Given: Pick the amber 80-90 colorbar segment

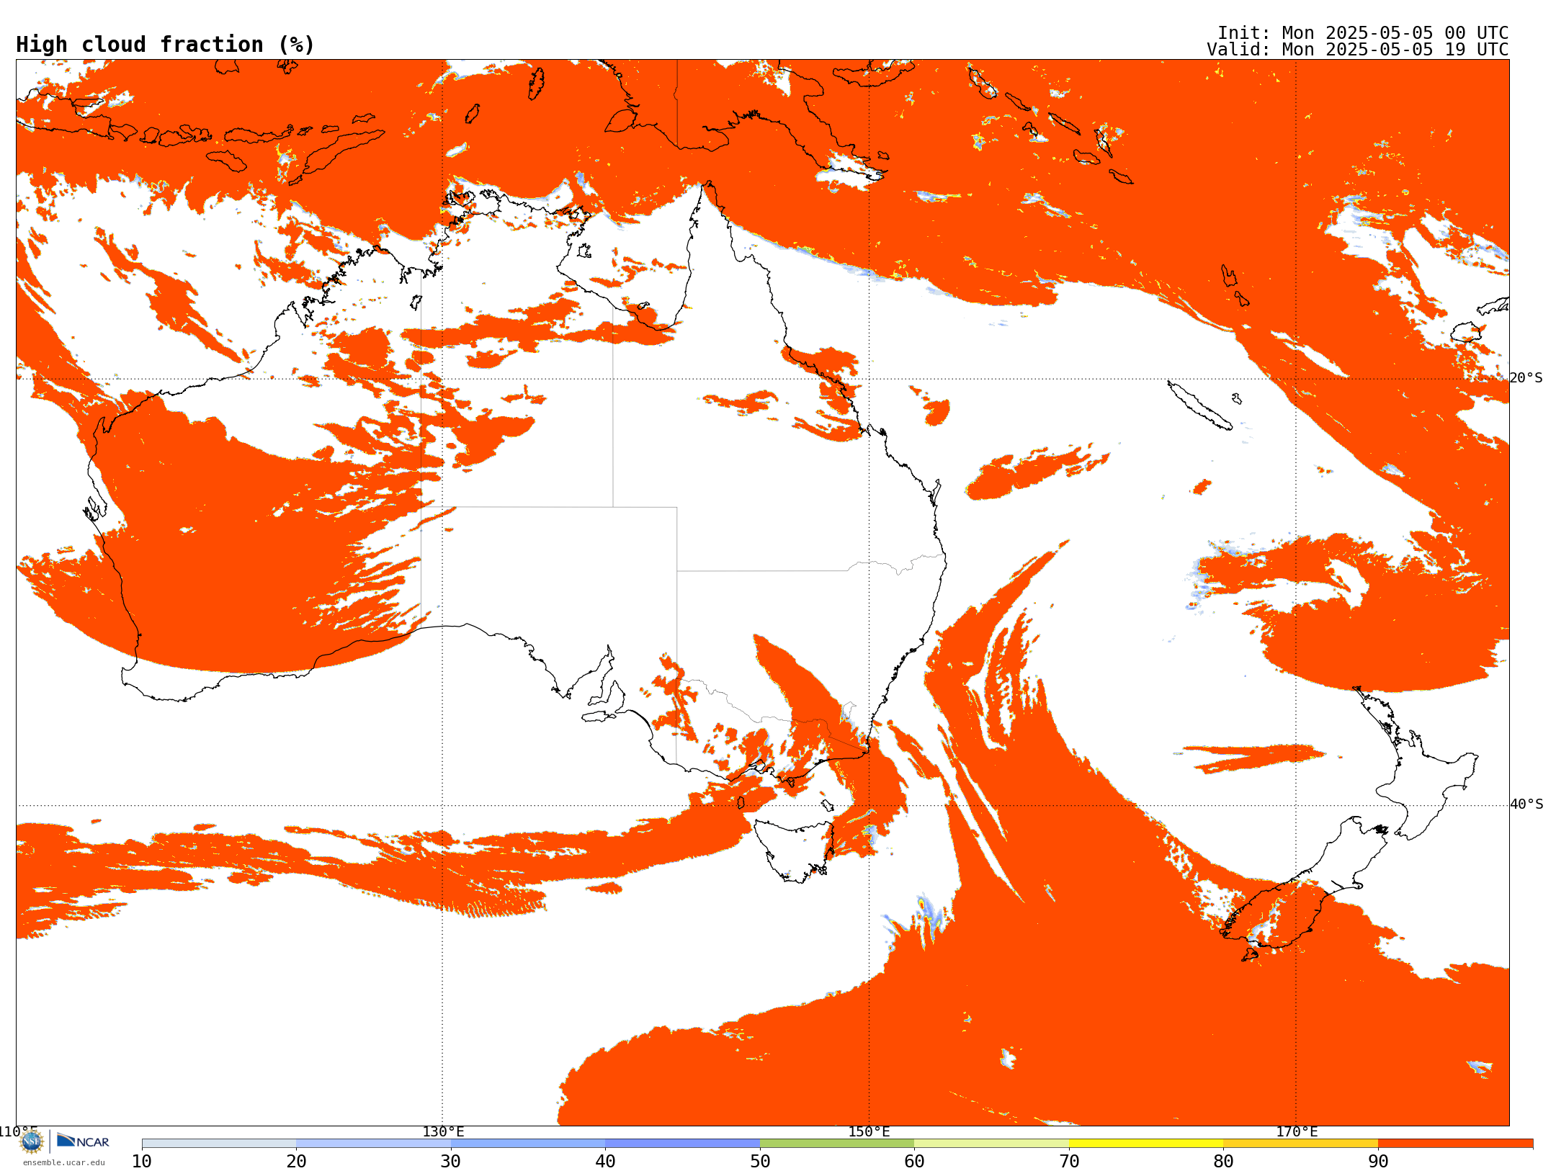Looking at the screenshot, I should pyautogui.click(x=1300, y=1144).
